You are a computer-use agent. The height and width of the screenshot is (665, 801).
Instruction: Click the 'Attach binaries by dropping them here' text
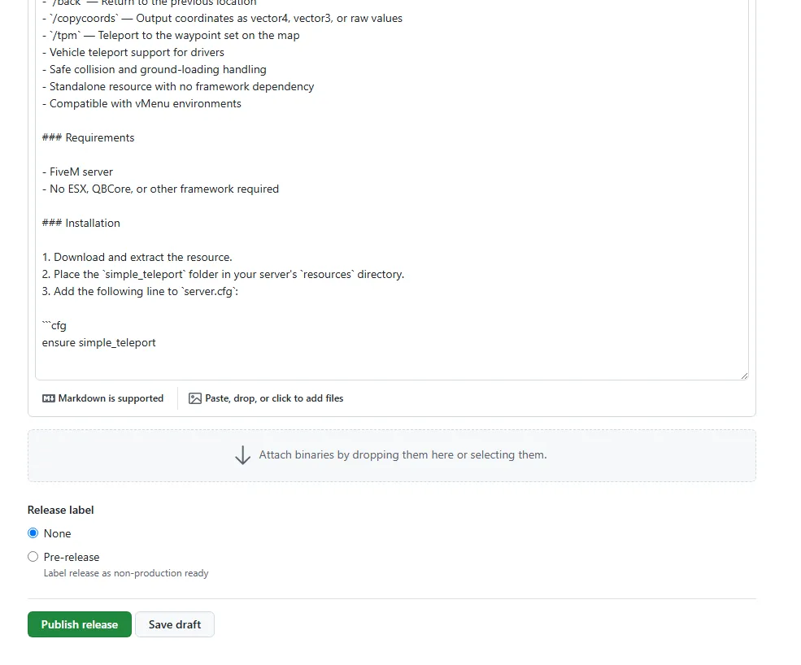[403, 454]
